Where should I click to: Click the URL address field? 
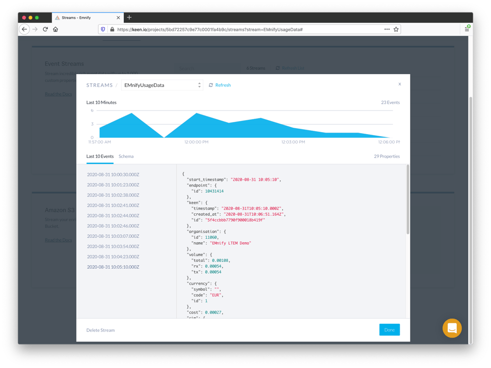249,29
